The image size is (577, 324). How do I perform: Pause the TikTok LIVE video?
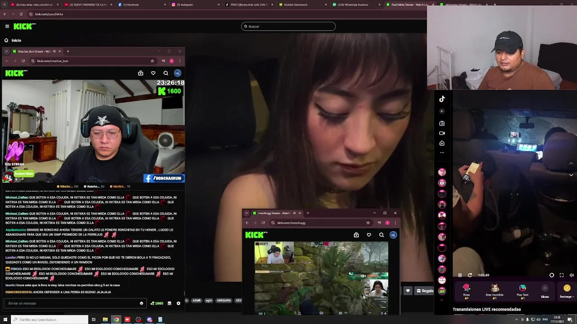tap(460, 275)
